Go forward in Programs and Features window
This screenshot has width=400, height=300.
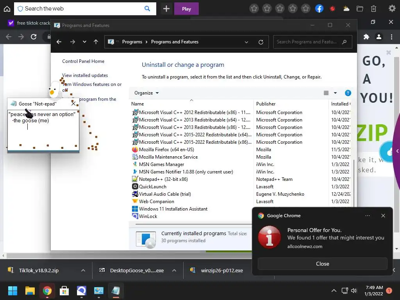coord(73,42)
